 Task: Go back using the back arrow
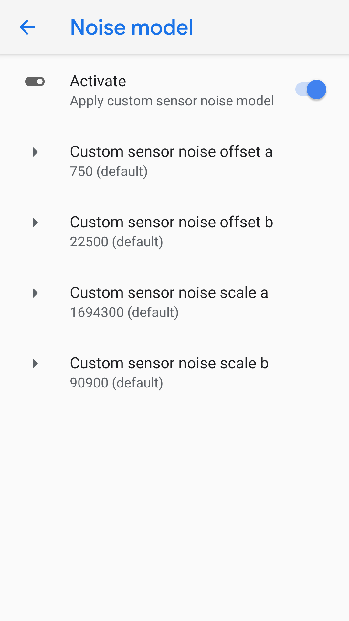tap(27, 27)
